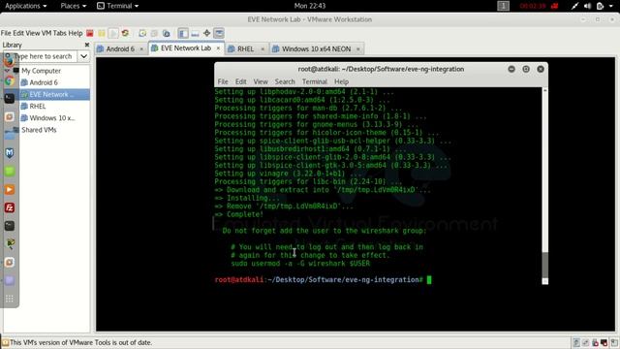Toggle the library sidebar view icon
This screenshot has height=349, width=620.
coord(183,33)
